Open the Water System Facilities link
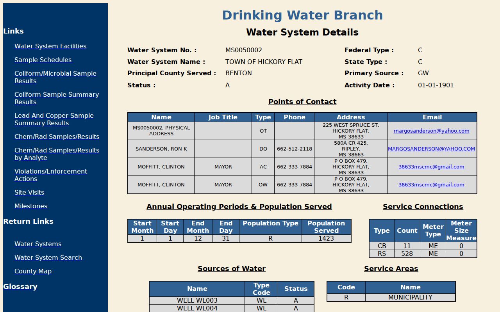The height and width of the screenshot is (312, 500). click(50, 46)
